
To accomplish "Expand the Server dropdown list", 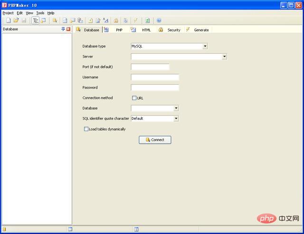I will point(224,57).
